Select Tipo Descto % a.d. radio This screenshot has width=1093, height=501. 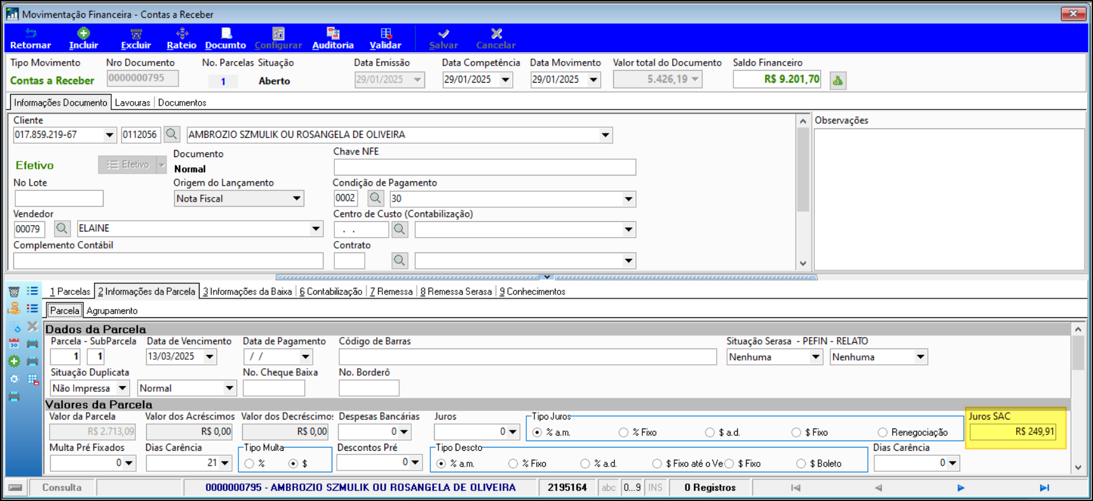(x=585, y=463)
